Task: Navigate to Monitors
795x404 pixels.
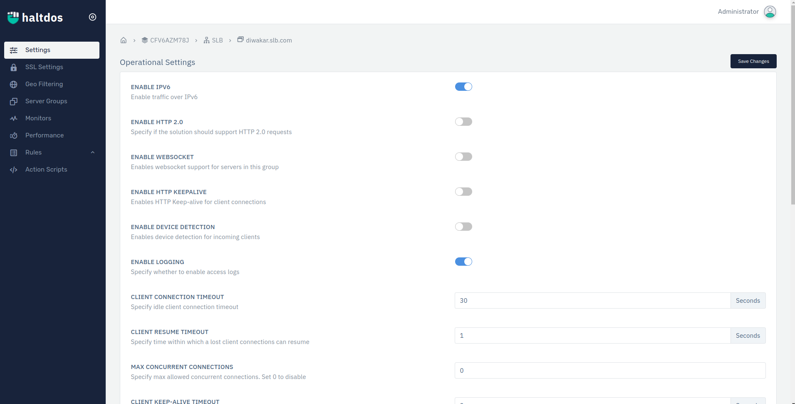Action: 52,118
